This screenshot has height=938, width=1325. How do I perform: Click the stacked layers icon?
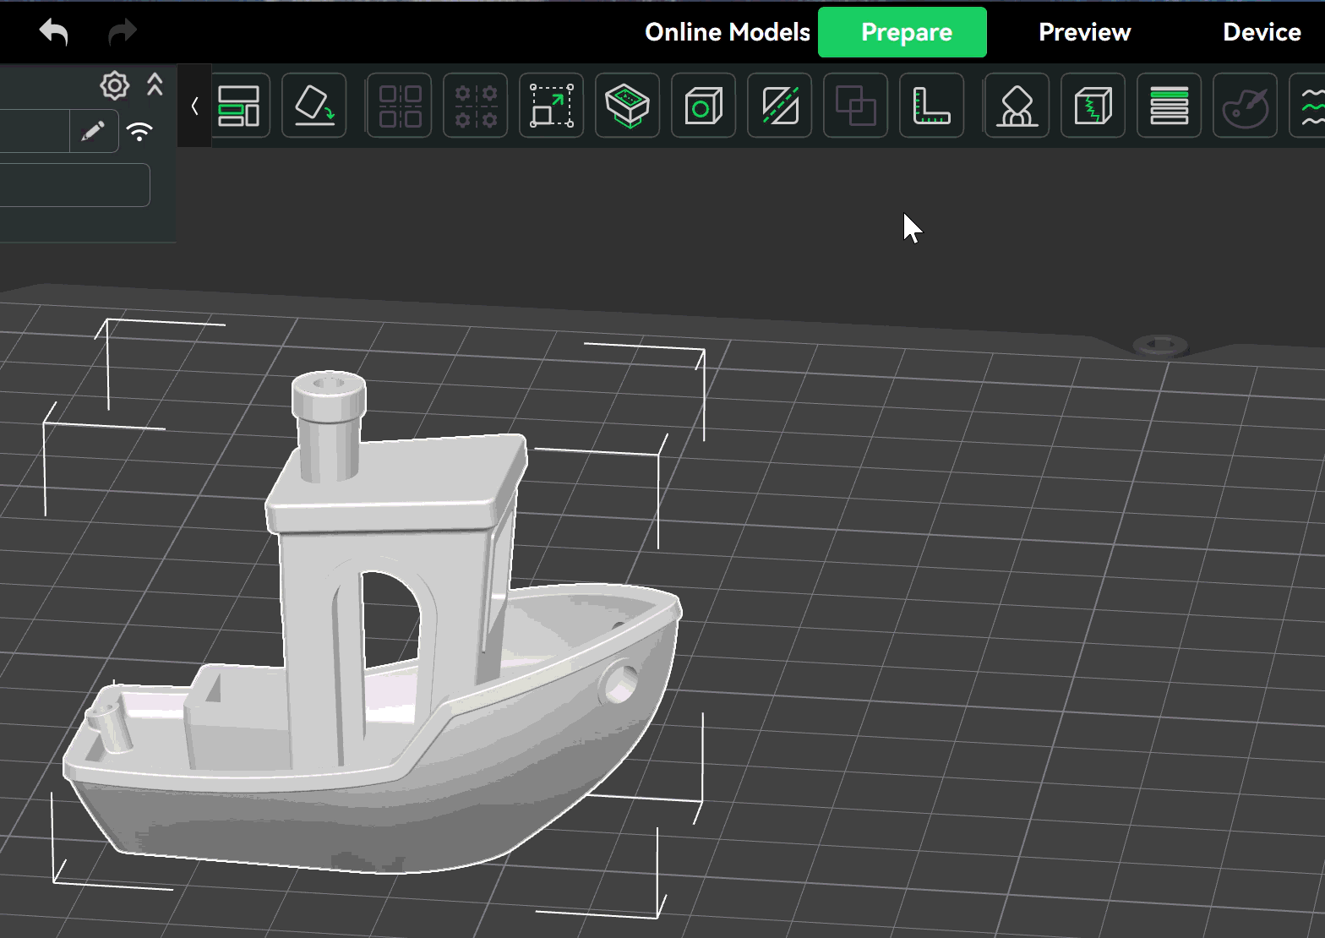click(1170, 106)
